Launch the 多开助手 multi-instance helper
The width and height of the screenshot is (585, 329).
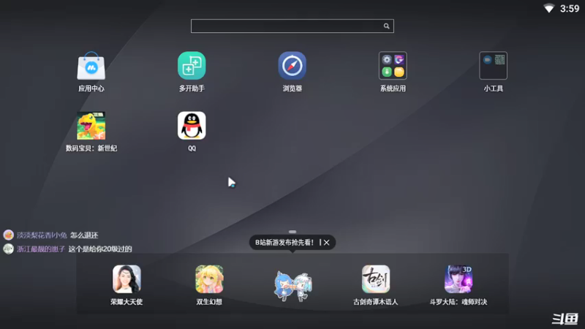click(x=192, y=66)
